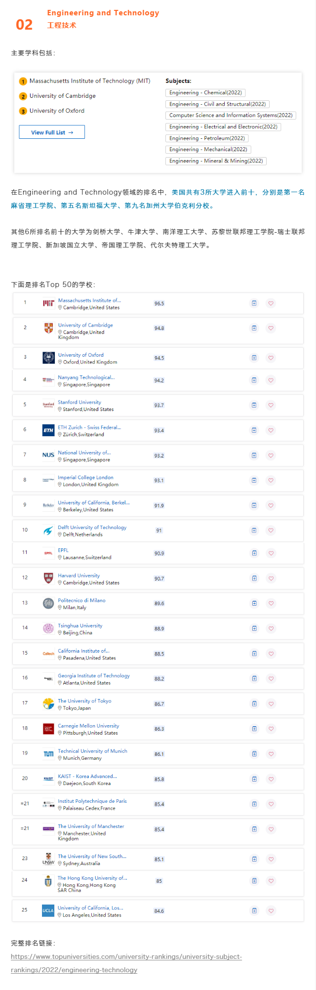Click the UCLA logo thumbnail
316x990 pixels.
(x=48, y=911)
